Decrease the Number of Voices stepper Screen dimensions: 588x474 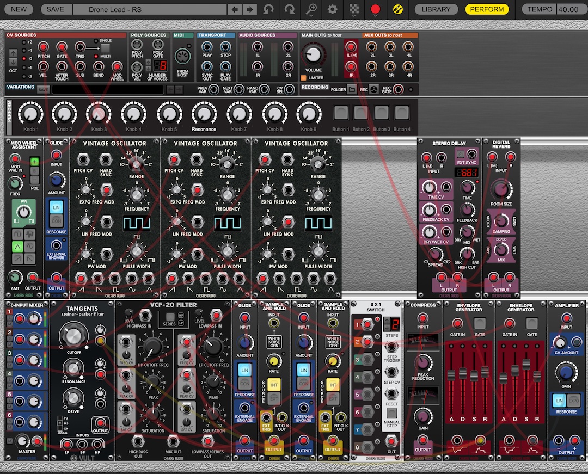(x=149, y=69)
